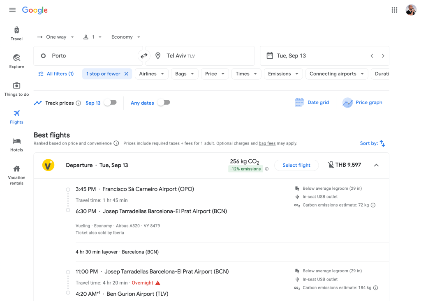The image size is (421, 301).
Task: Open the Airlines filter dropdown
Action: point(152,74)
